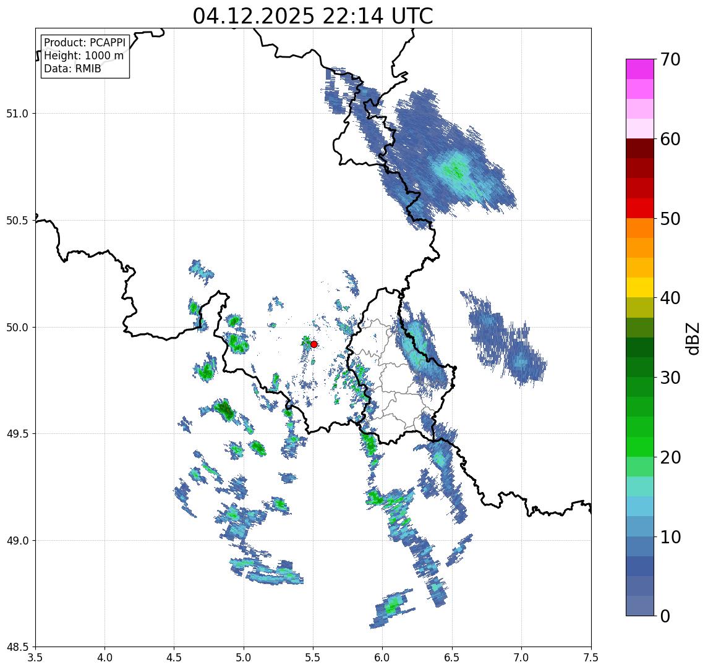708x670 pixels.
Task: Click the longitude axis label 6.5
Action: point(453,658)
